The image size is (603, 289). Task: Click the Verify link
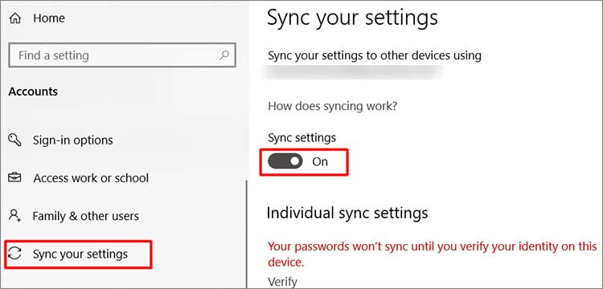pos(282,282)
